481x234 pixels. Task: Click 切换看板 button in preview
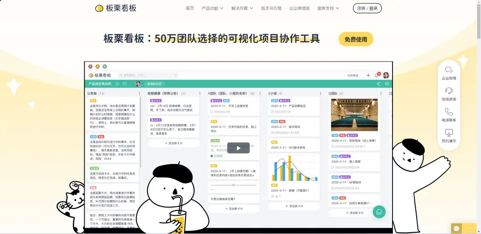tap(353, 75)
